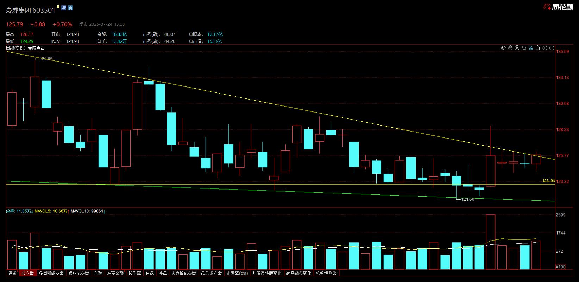The image size is (579, 282).
Task: Click the current price 125.79
Action: (x=14, y=24)
